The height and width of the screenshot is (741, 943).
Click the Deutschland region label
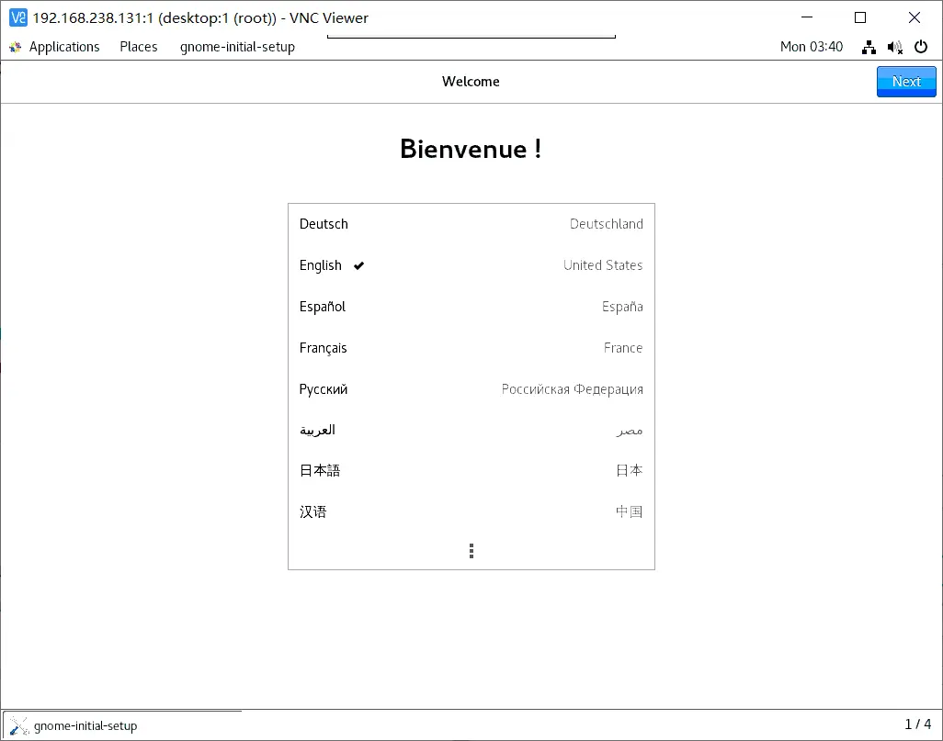[x=607, y=224]
